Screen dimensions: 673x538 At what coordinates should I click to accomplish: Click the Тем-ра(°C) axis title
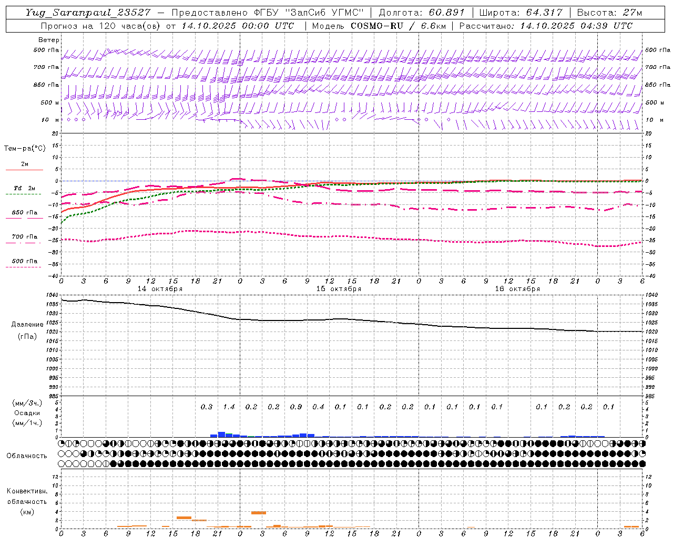coord(25,149)
